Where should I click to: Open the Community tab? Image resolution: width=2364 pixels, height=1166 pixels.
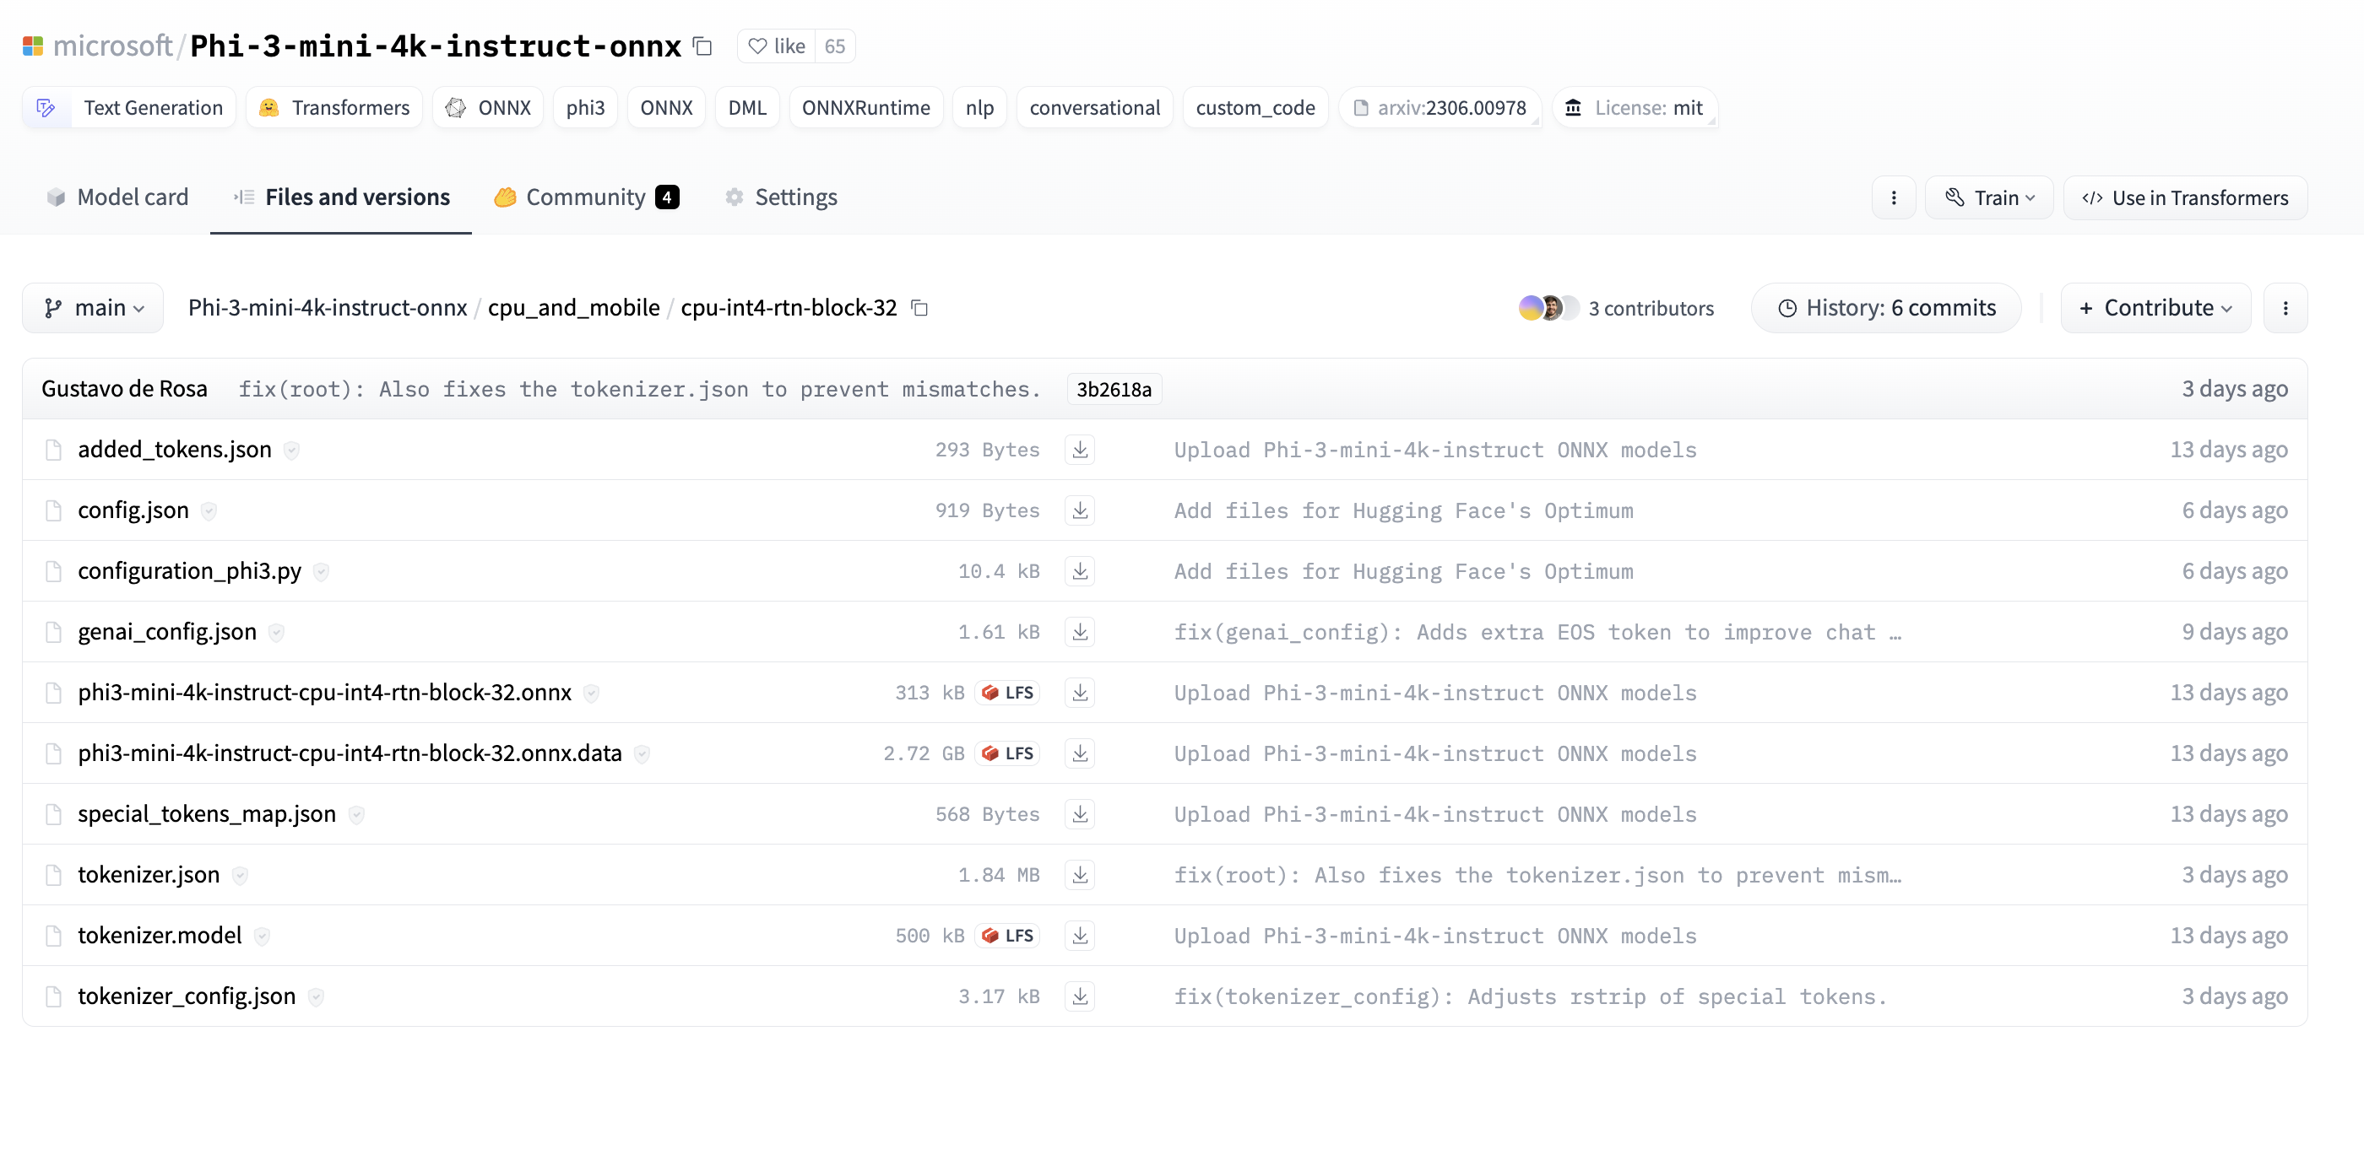(x=587, y=197)
